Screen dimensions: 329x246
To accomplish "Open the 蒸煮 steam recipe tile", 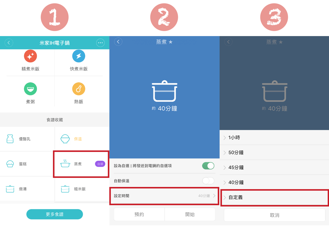I will (x=81, y=164).
